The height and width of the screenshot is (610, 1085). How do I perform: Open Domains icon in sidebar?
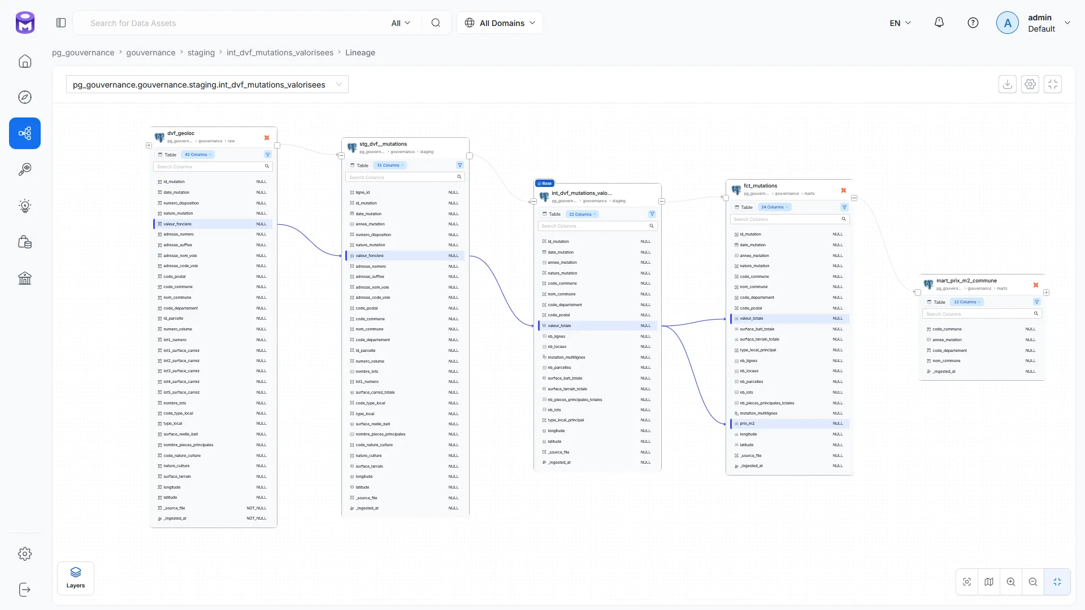click(x=25, y=242)
